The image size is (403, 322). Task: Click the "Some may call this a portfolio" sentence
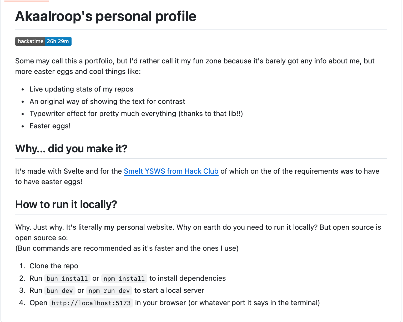[195, 61]
